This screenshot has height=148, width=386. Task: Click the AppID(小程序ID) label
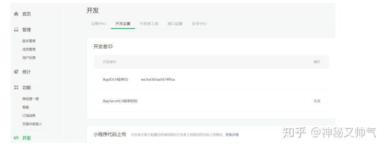coord(115,80)
